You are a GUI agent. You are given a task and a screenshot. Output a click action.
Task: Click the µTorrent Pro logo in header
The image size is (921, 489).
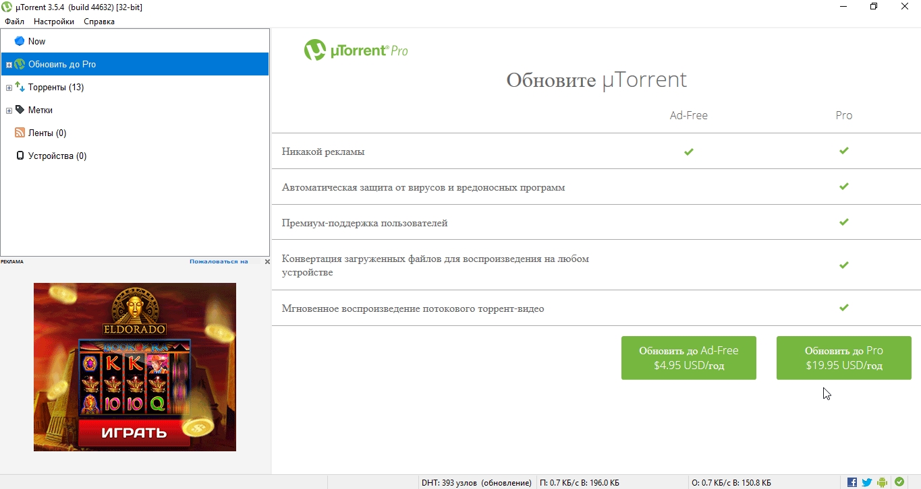click(356, 51)
